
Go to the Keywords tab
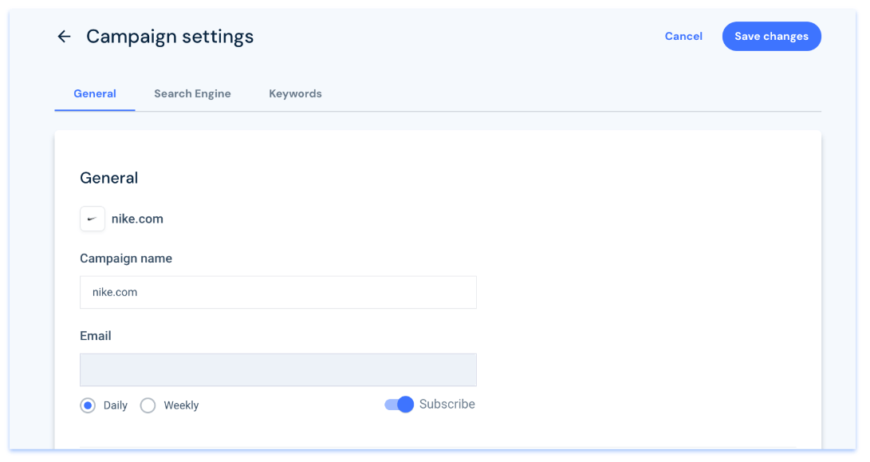[x=295, y=94]
